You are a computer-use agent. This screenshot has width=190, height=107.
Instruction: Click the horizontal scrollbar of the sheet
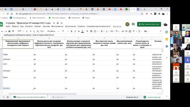point(43,94)
